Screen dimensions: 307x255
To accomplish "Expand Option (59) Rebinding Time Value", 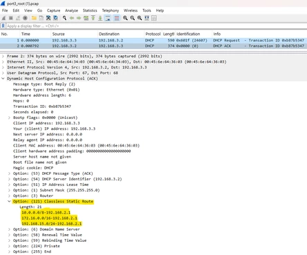I will click(9, 240).
